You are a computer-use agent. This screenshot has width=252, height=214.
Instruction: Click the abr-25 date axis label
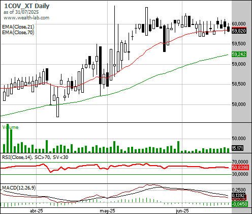pyautogui.click(x=37, y=211)
